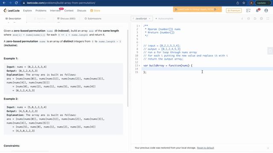Click the LeetCode logo
Viewport: 273px width, 153px height.
coord(12,11)
